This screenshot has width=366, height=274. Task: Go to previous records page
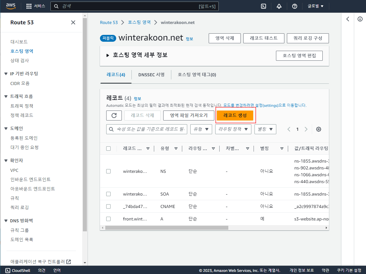[x=289, y=129]
